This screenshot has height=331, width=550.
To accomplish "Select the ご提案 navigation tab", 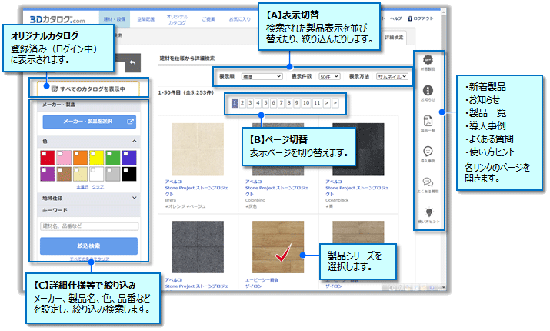I will click(208, 19).
